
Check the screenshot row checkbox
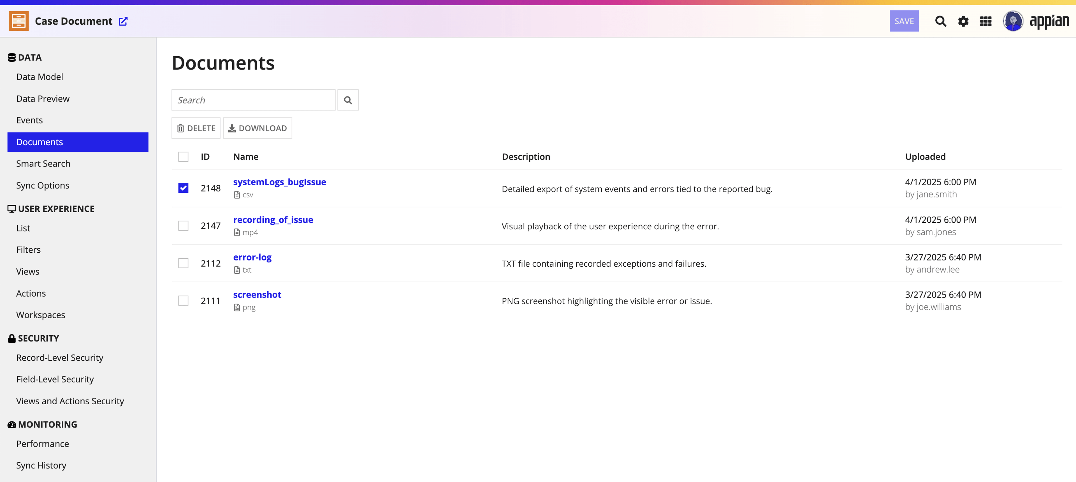183,301
